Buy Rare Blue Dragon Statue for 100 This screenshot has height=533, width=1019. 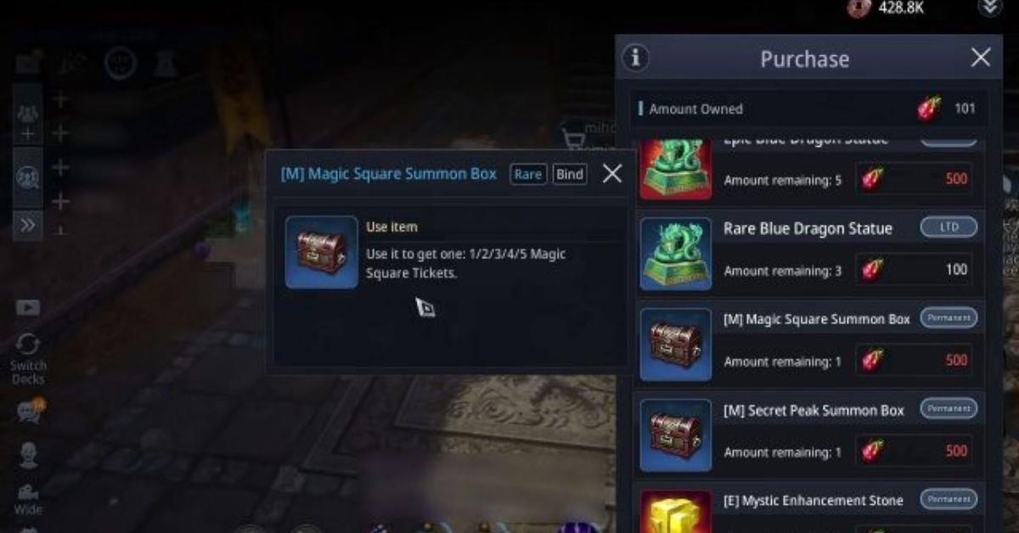coord(915,270)
